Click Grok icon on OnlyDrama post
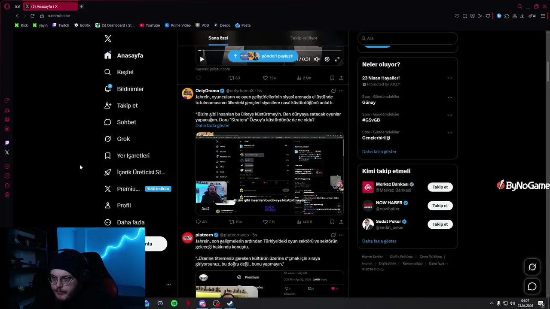The height and width of the screenshot is (309, 550). (333, 91)
